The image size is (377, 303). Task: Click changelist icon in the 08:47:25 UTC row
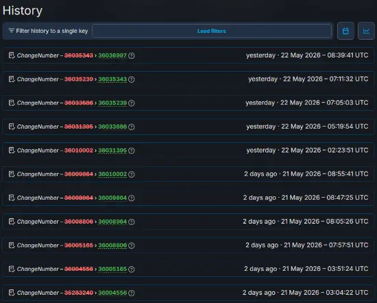coord(12,198)
